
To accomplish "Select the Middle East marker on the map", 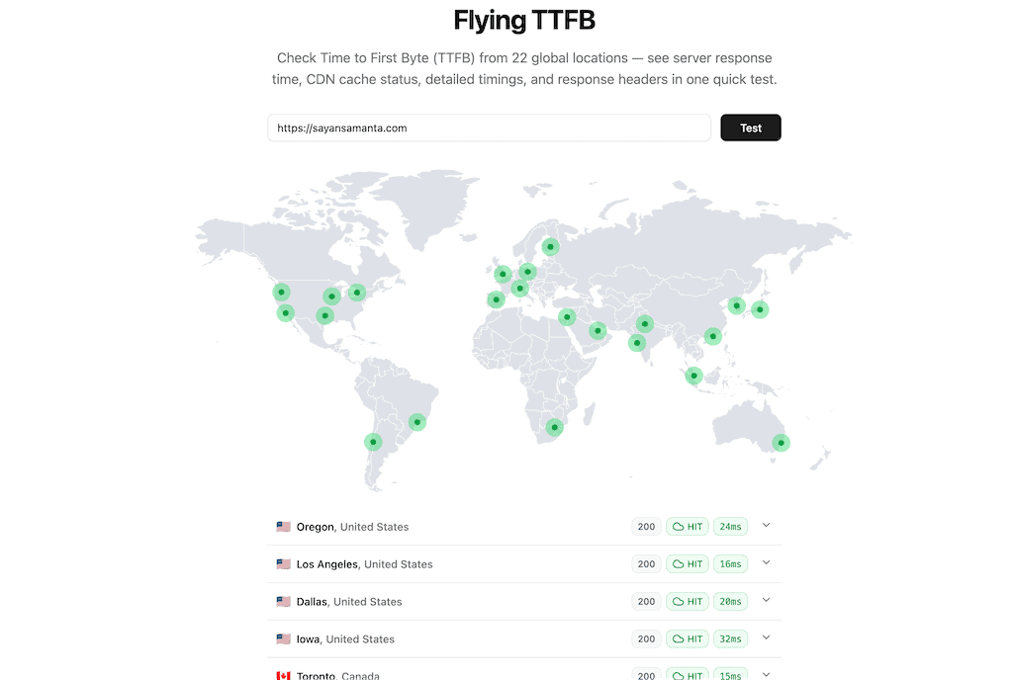I will click(598, 329).
